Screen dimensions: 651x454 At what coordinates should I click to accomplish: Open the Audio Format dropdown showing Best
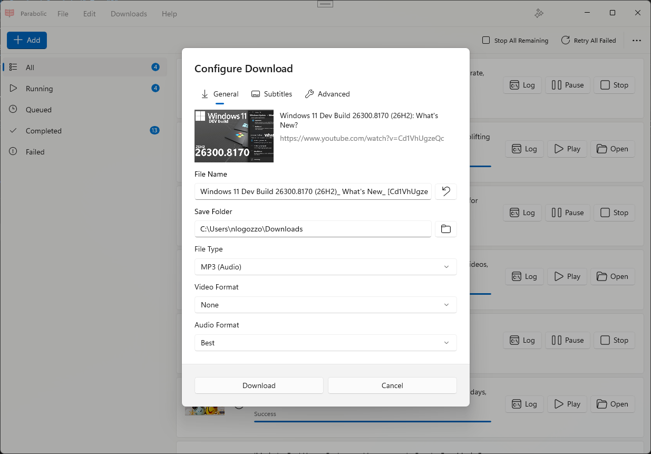point(326,343)
